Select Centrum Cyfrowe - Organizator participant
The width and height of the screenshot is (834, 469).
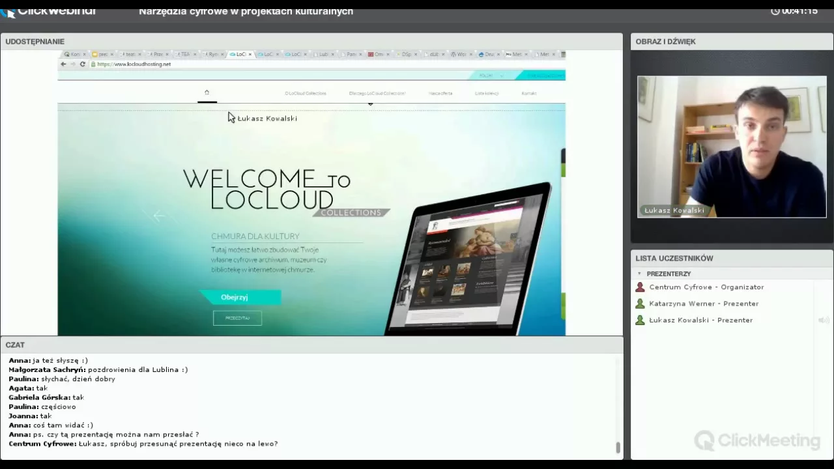(706, 287)
